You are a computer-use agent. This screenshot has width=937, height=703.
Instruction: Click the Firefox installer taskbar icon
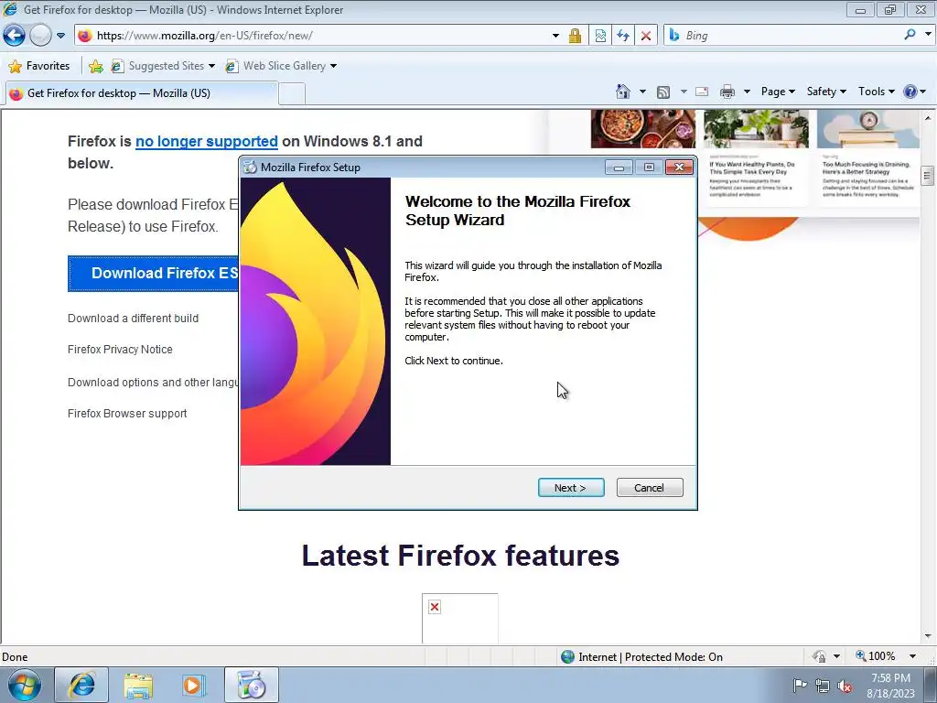click(x=251, y=685)
